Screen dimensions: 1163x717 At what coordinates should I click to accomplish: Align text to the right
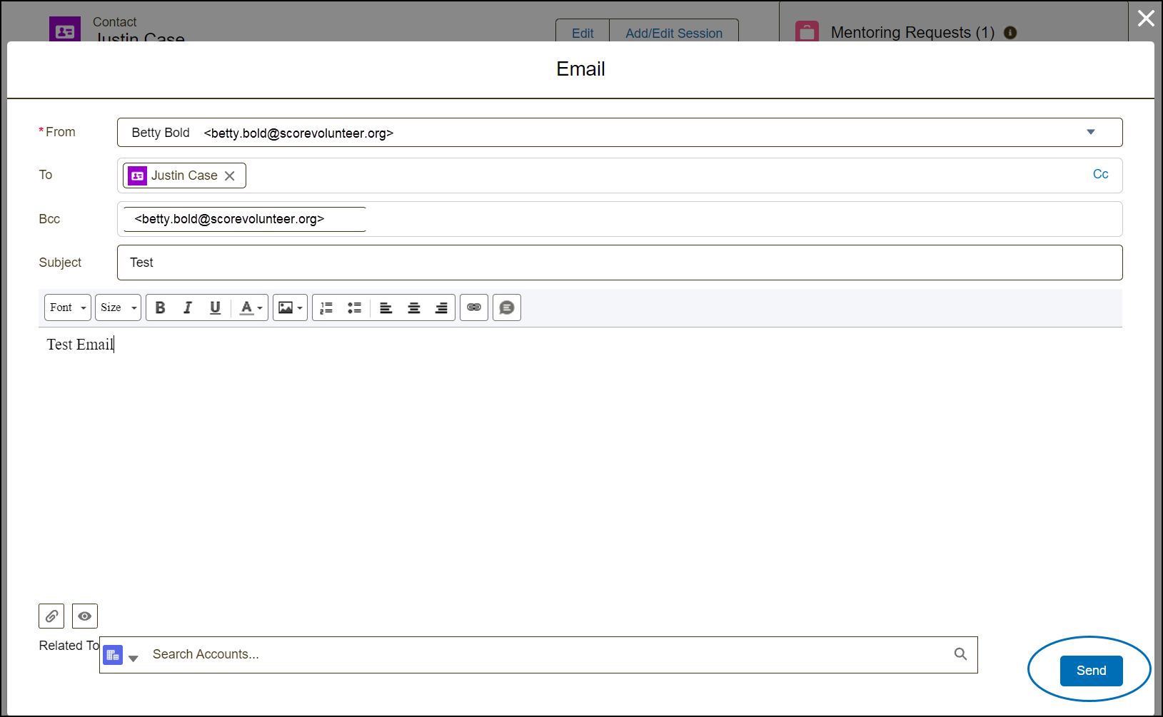point(441,307)
